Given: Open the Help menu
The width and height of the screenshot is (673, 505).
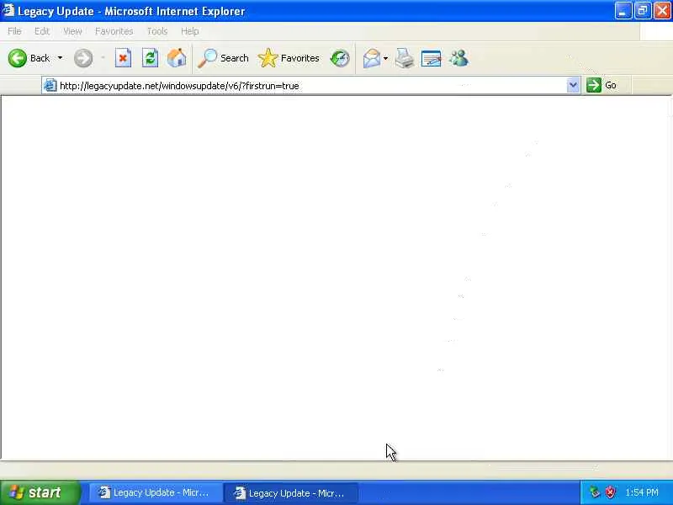Looking at the screenshot, I should point(189,31).
